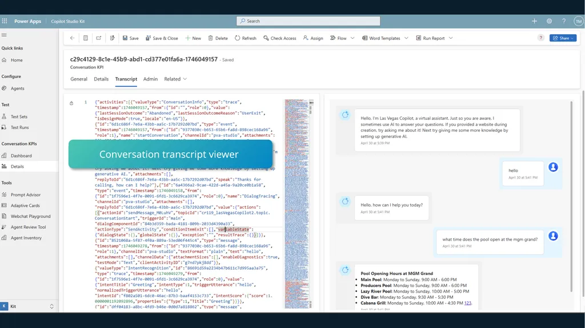Screen dimensions: 585x328
Task: Refresh the record
Action: coord(246,38)
